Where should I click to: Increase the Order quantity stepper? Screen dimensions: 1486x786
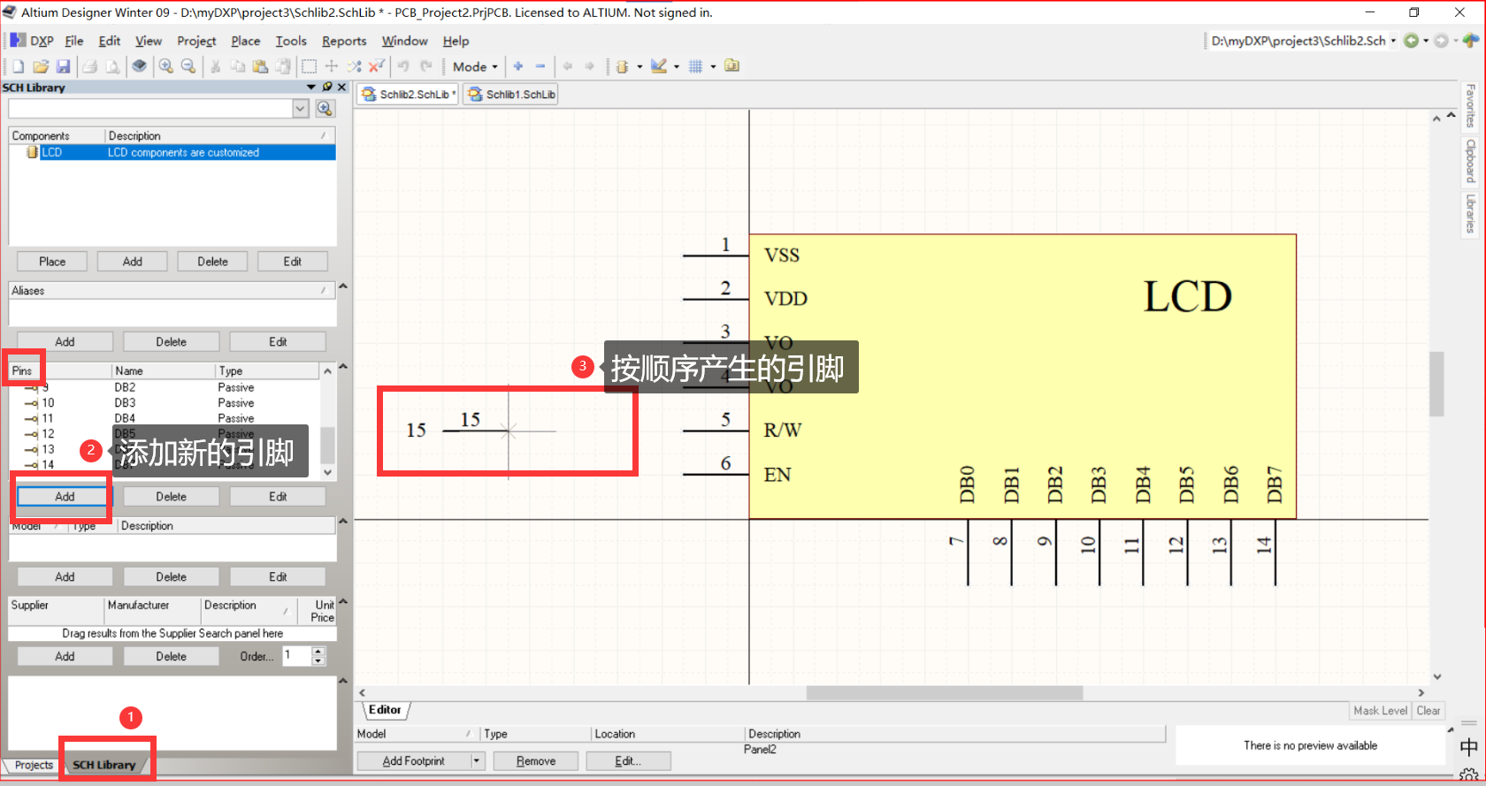[319, 651]
